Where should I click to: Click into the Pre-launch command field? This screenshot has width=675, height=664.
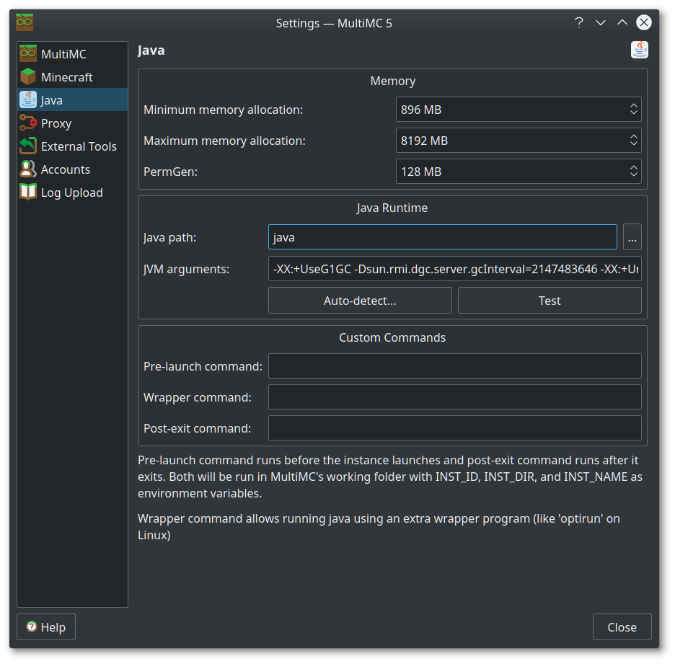point(454,366)
